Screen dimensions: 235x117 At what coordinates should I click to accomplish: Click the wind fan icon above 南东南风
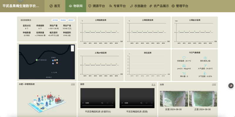pos(205,58)
